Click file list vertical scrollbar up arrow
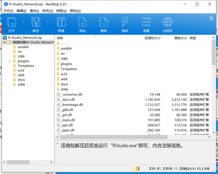This screenshot has width=218, height=174. point(214,37)
